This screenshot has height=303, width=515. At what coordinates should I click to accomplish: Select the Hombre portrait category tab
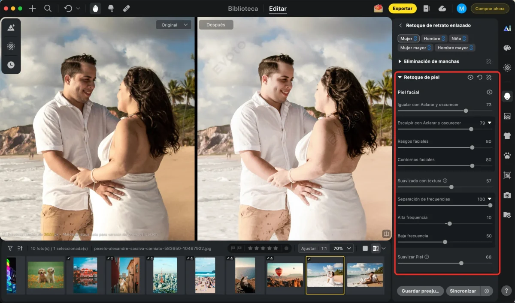pos(434,39)
